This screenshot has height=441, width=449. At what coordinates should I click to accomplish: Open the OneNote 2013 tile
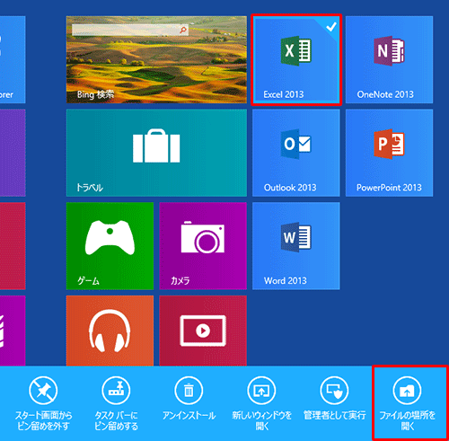click(x=389, y=59)
